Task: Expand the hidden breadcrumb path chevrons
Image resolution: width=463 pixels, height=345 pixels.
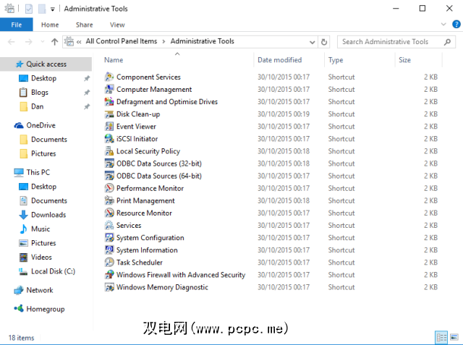Action: tap(79, 42)
